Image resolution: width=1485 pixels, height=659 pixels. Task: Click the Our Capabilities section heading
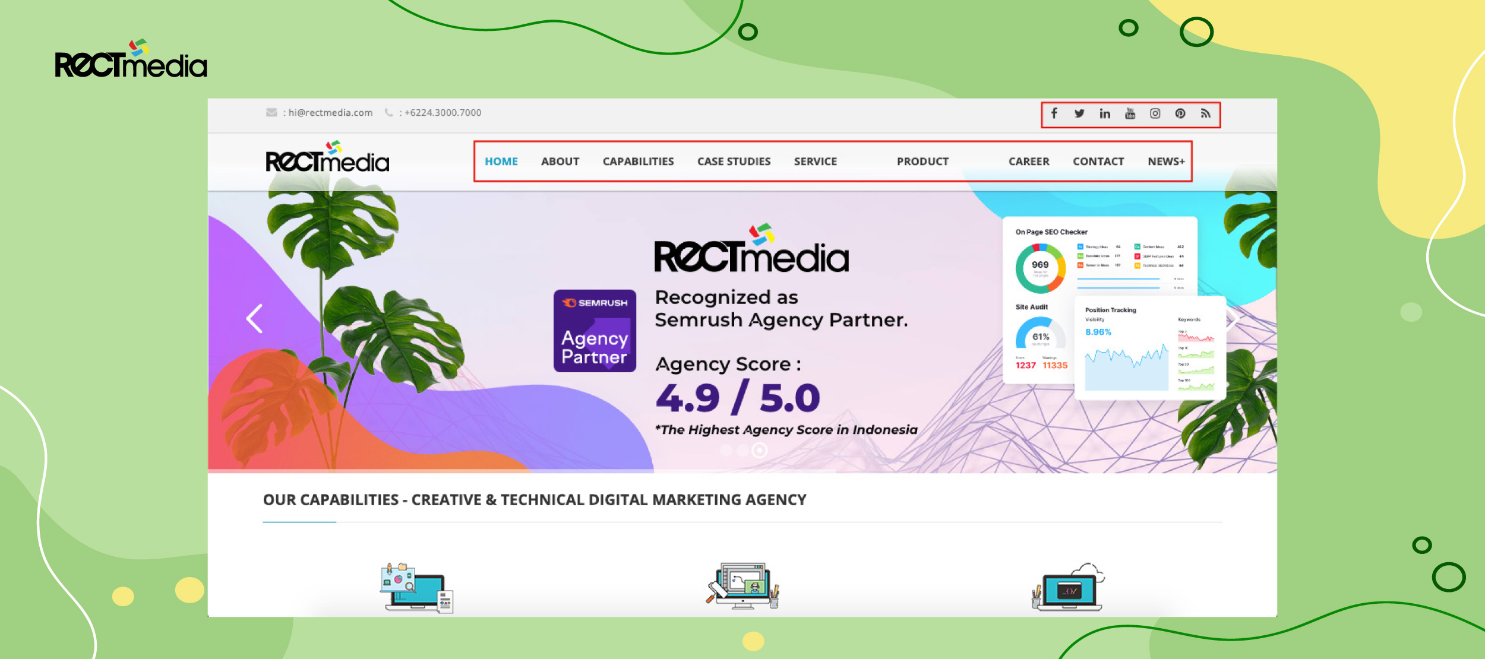(535, 500)
